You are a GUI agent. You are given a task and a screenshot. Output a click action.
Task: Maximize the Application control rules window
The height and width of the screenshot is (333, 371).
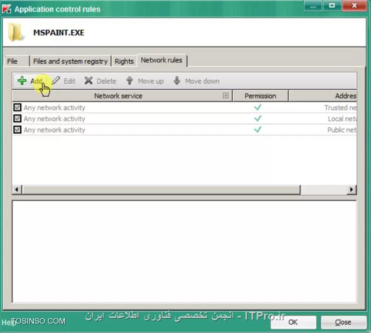click(x=332, y=5)
